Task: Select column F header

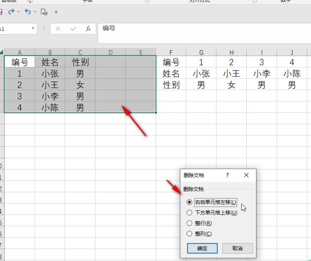Action: click(x=171, y=52)
